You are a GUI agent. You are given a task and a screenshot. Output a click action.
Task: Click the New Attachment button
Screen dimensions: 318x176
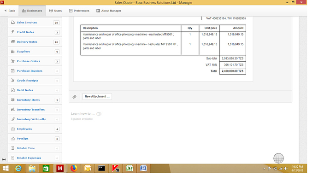click(x=97, y=96)
